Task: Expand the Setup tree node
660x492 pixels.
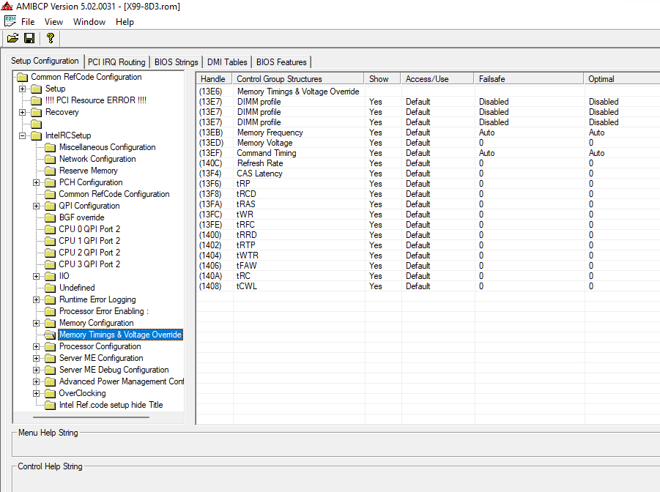Action: 22,89
